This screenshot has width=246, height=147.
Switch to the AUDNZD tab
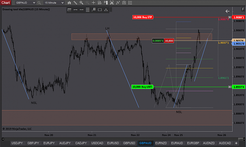(x=209, y=143)
